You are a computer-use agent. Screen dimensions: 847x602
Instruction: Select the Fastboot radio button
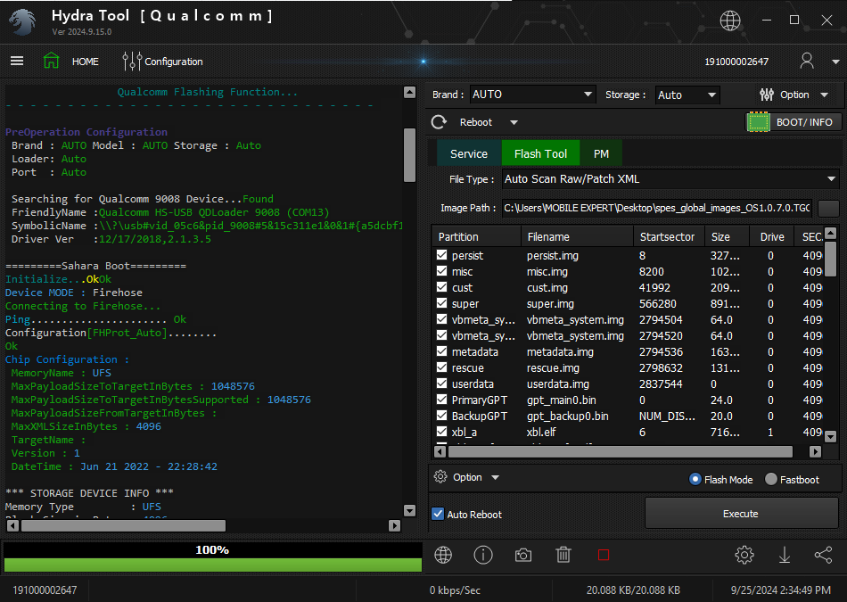click(x=771, y=479)
